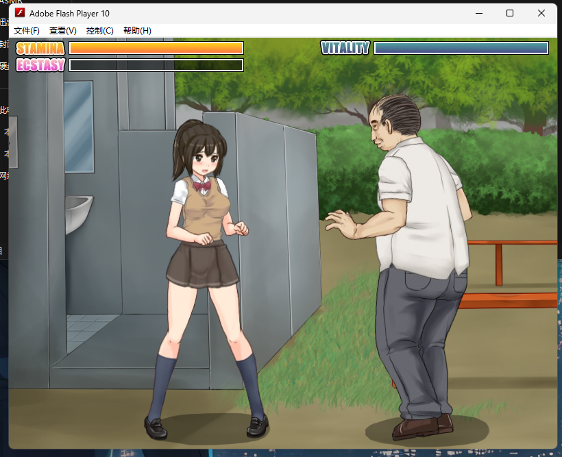Click the orange STAMINA bar
The width and height of the screenshot is (562, 457).
[156, 48]
